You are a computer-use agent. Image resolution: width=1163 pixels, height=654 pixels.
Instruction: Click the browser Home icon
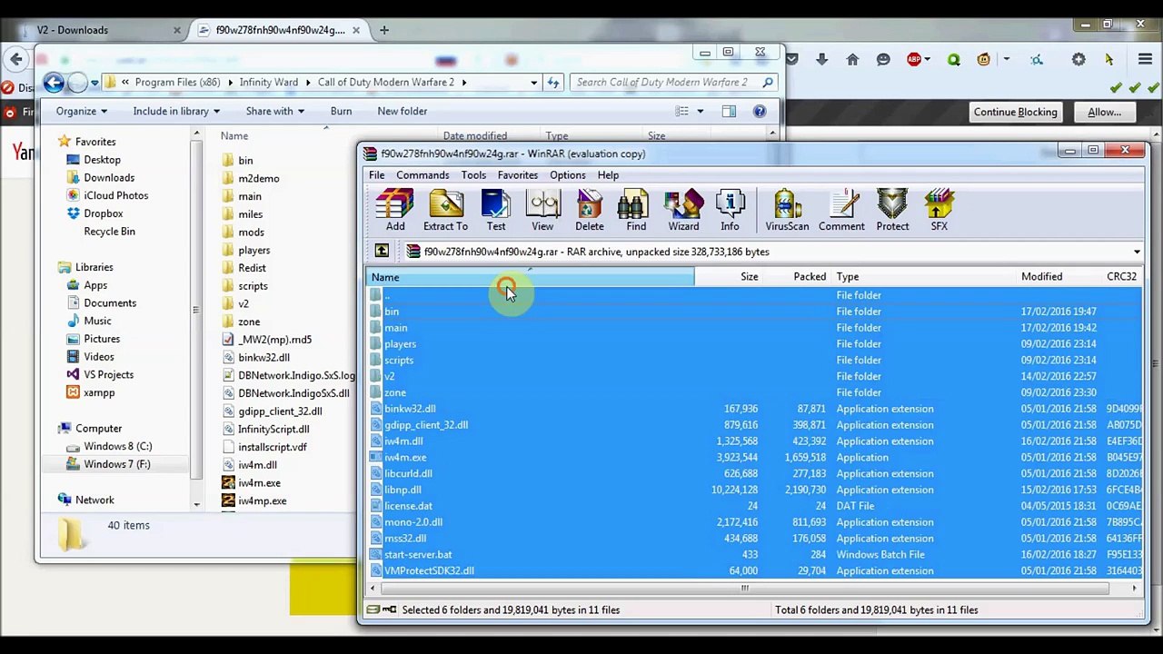(x=852, y=60)
